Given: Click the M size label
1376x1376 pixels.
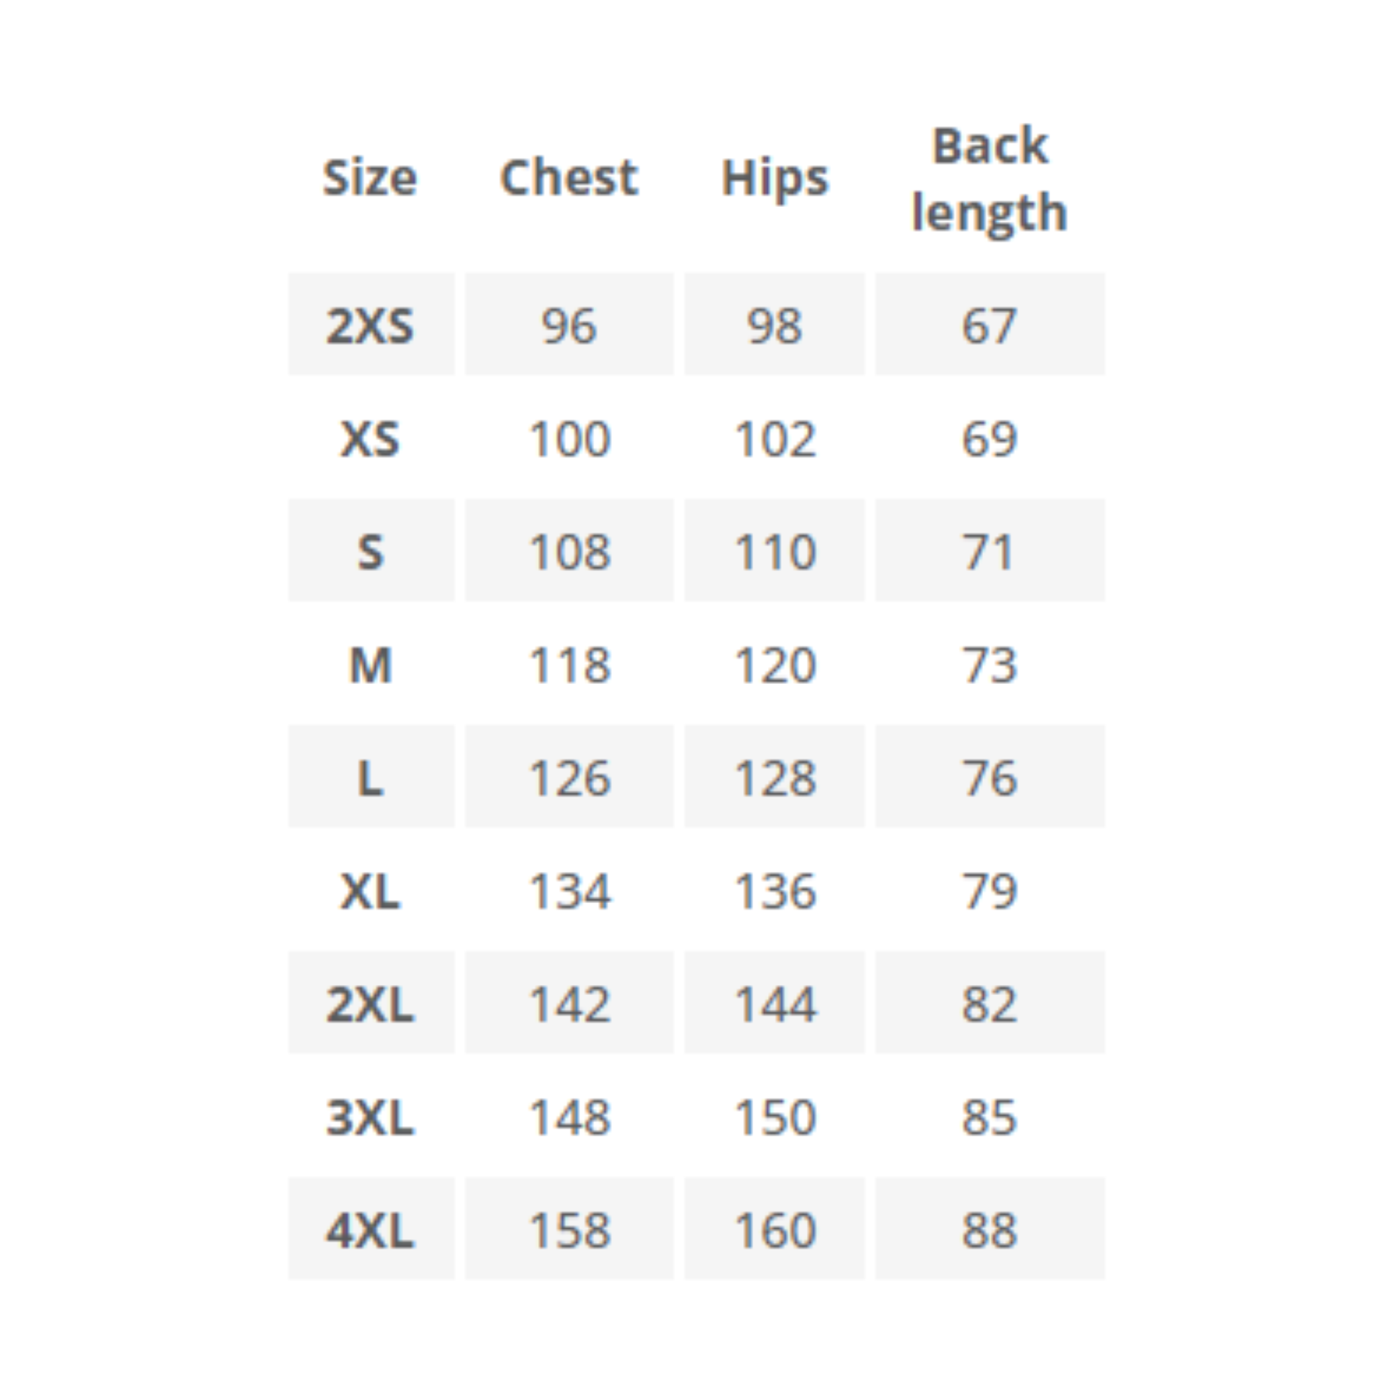Looking at the screenshot, I should coord(370,665).
